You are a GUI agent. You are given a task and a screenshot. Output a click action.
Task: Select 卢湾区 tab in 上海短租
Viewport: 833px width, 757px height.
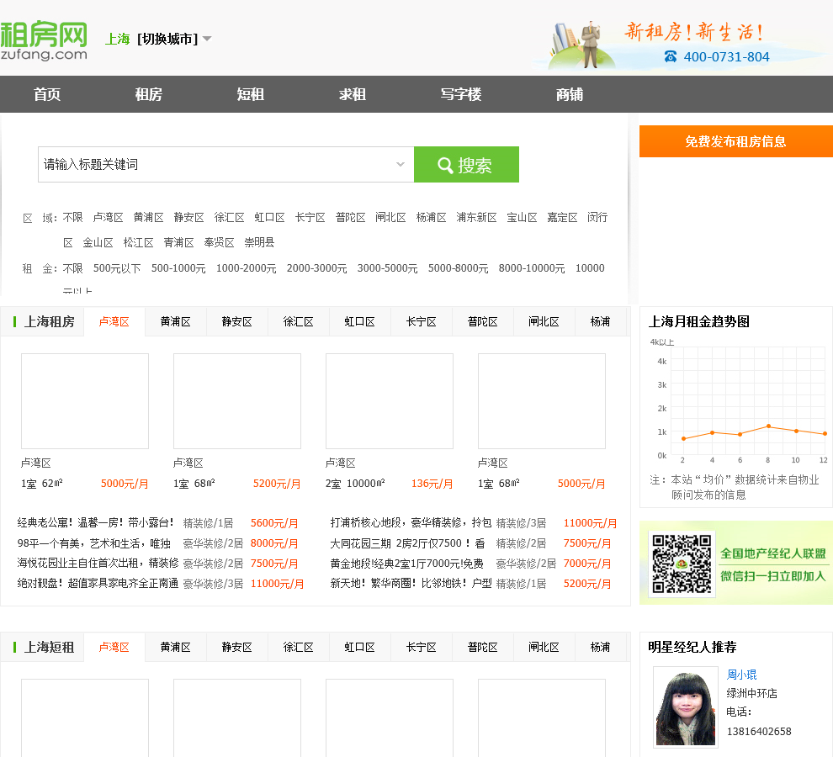tap(114, 647)
